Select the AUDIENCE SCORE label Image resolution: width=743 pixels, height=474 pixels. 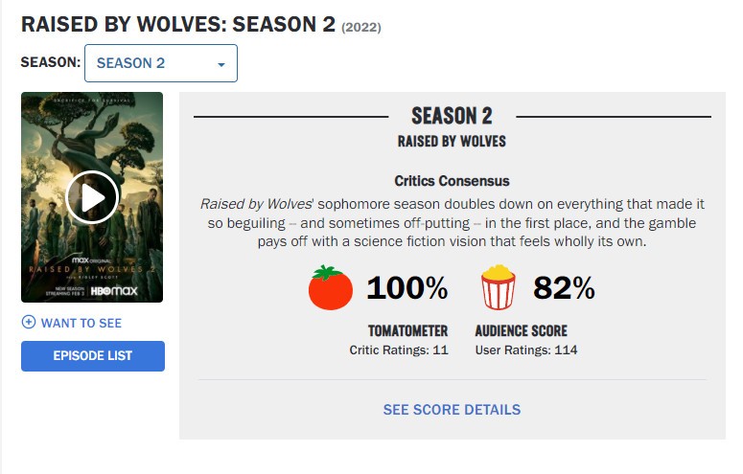click(521, 331)
